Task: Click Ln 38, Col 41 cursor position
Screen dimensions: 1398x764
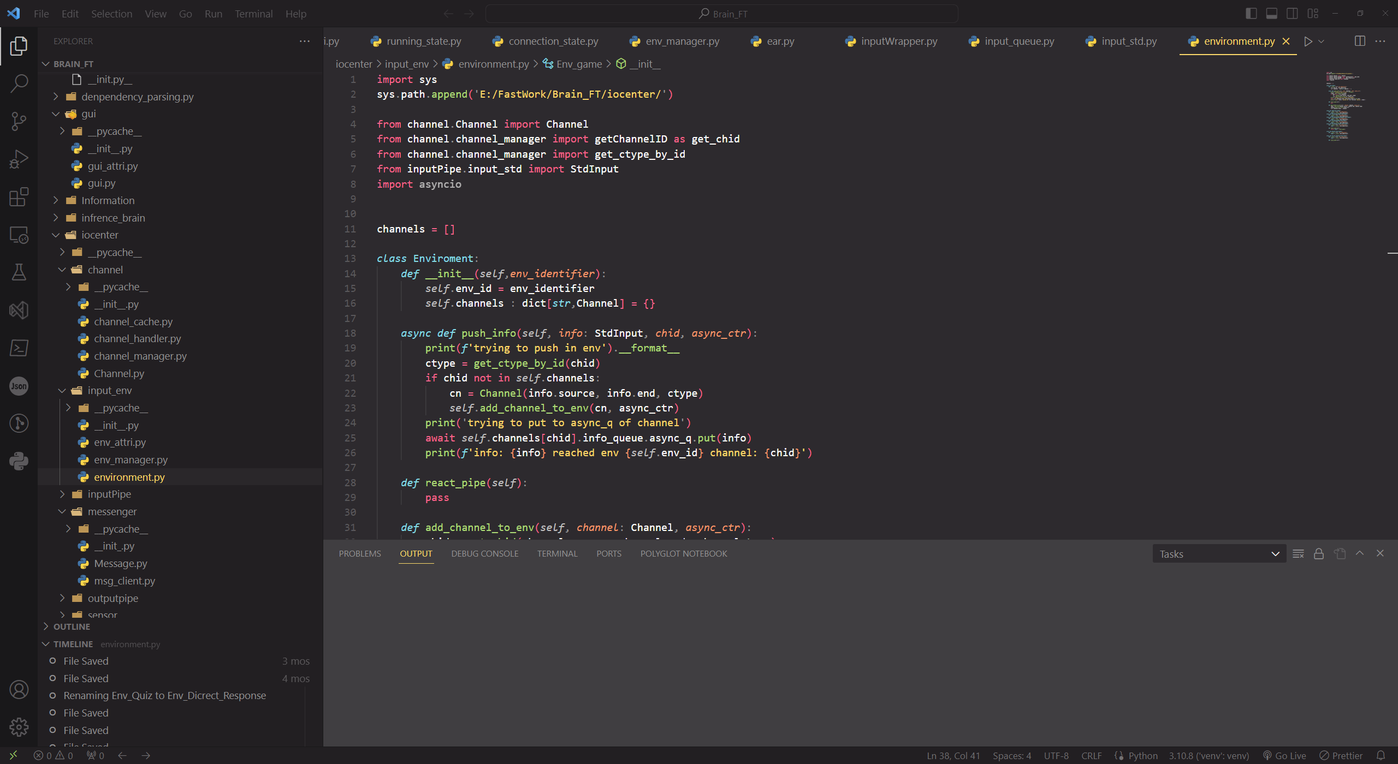Action: [x=953, y=756]
